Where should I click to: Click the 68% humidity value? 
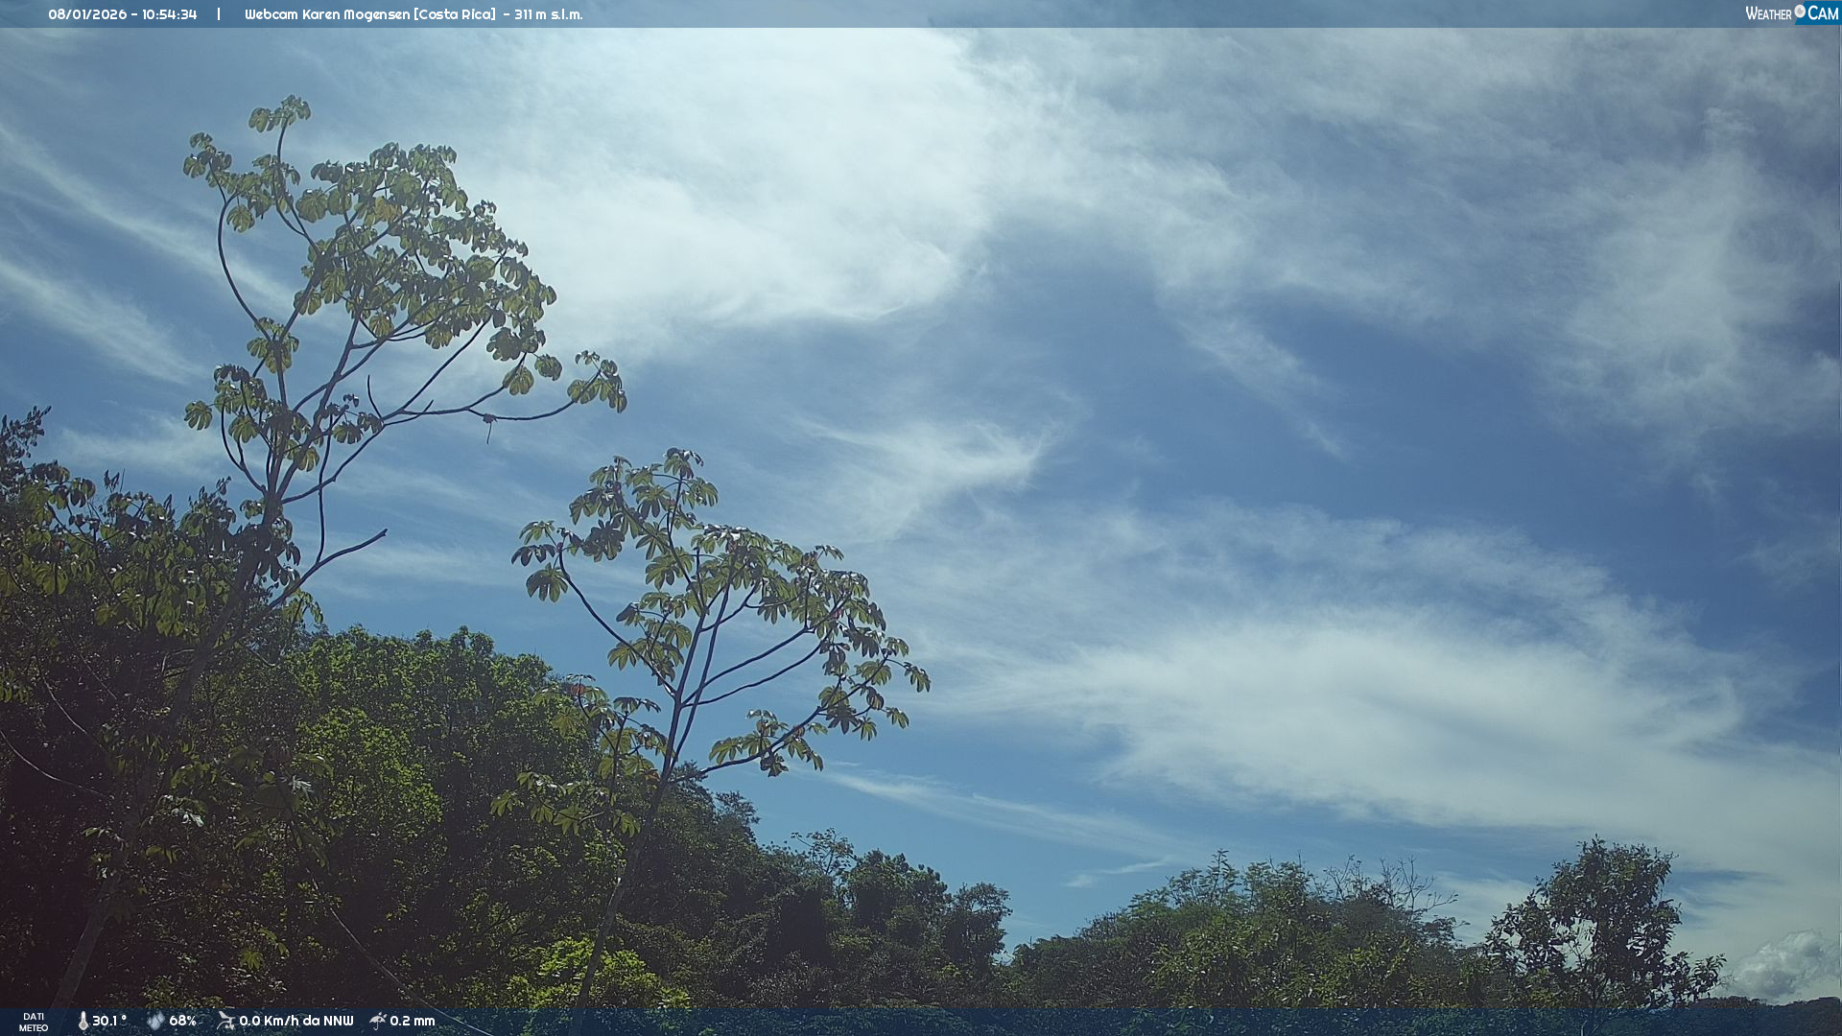tap(182, 1021)
